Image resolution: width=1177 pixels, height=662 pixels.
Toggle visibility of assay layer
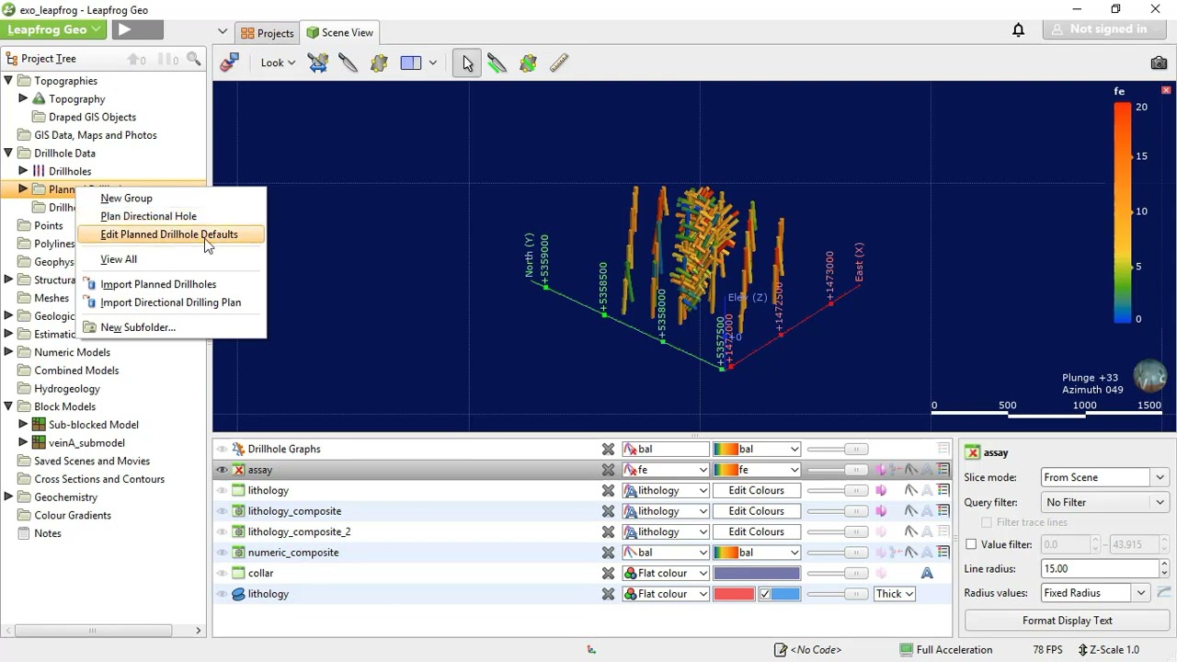(222, 470)
